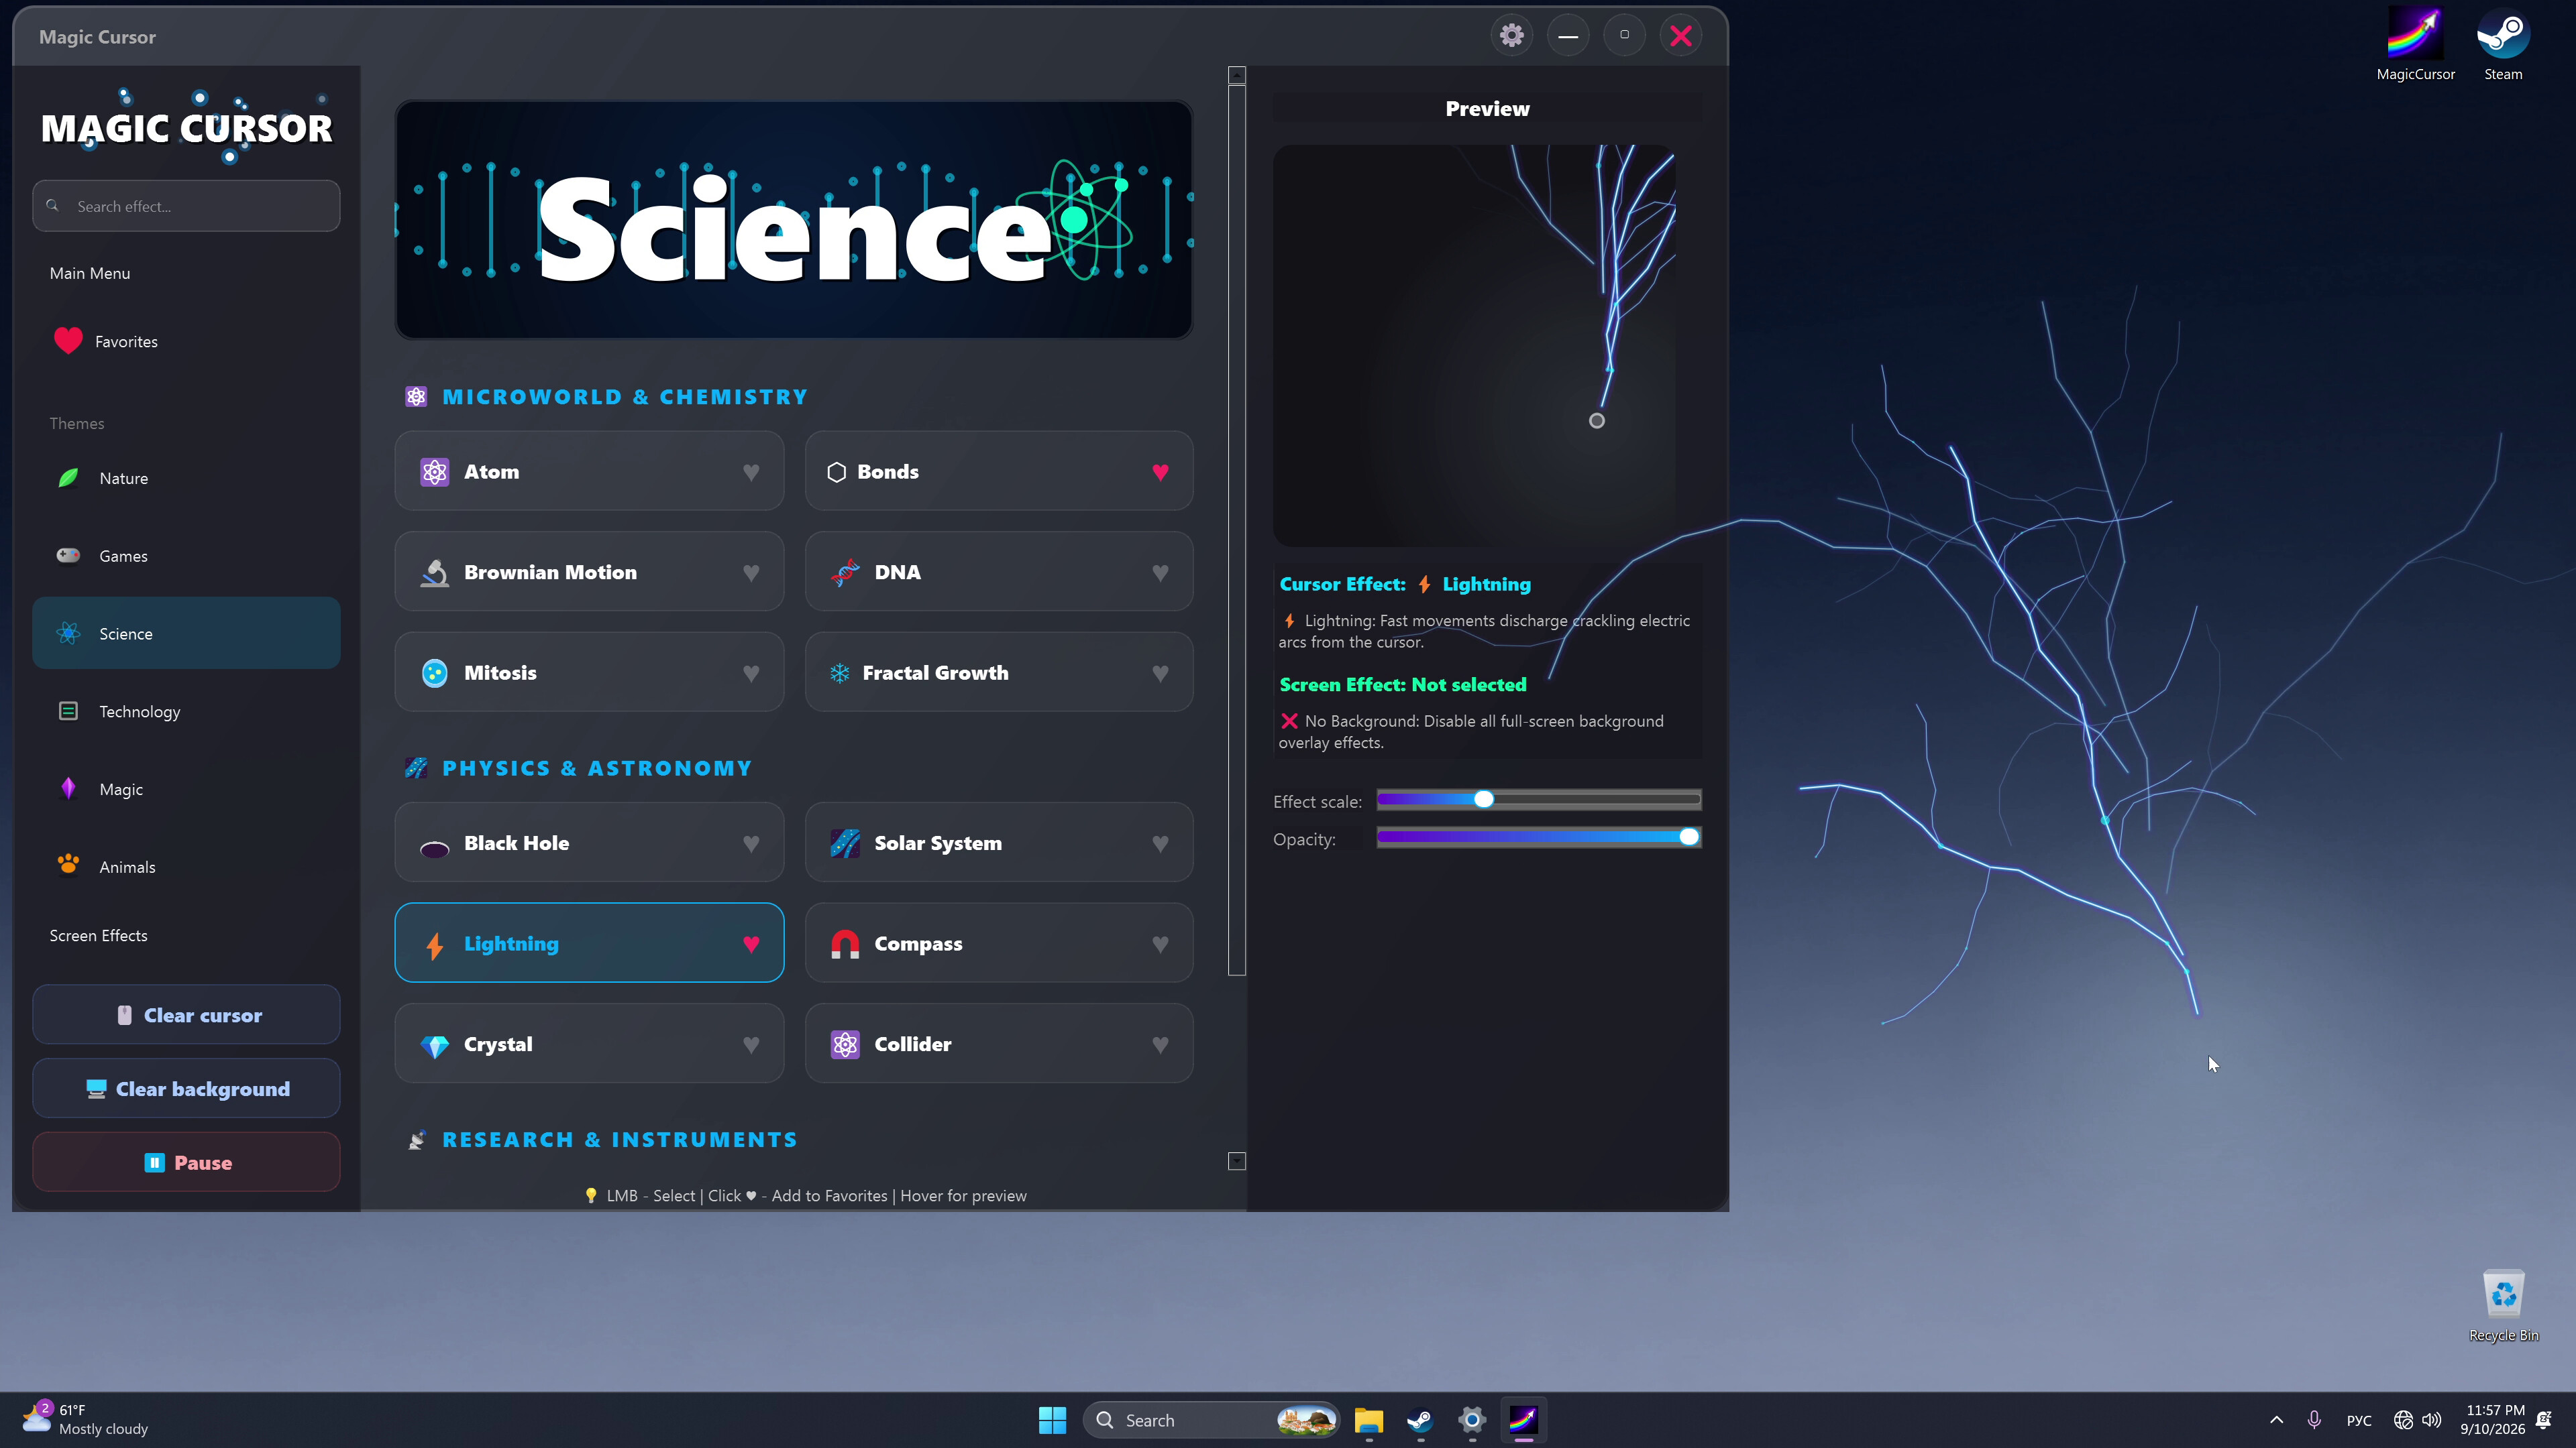The width and height of the screenshot is (2576, 1448).
Task: Click the Magic purple gem icon
Action: (68, 788)
